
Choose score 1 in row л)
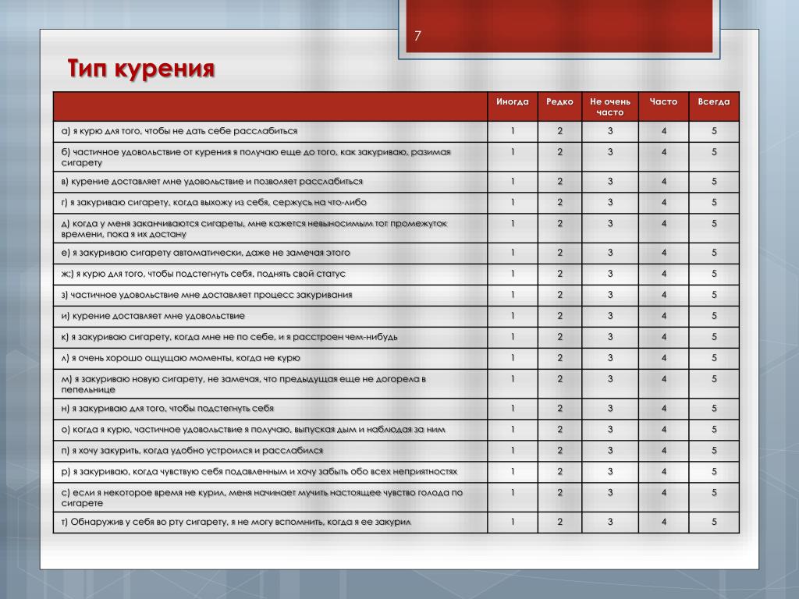click(x=513, y=357)
